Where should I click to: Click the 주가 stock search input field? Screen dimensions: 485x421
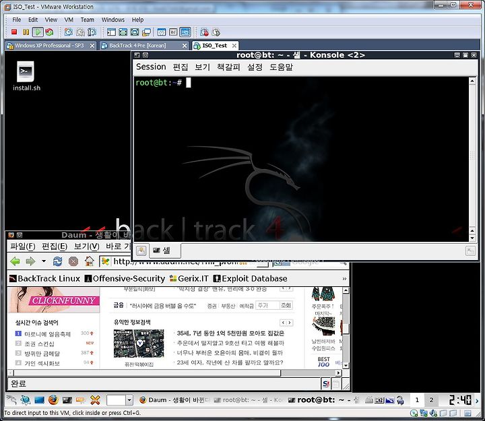coord(267,305)
